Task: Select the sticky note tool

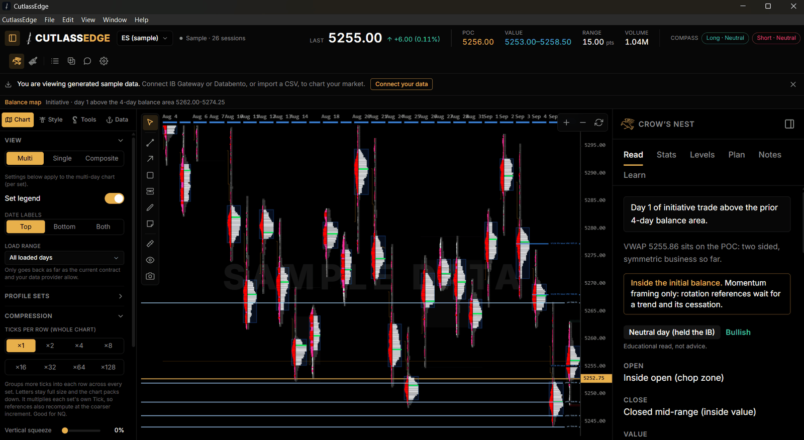Action: (x=150, y=224)
